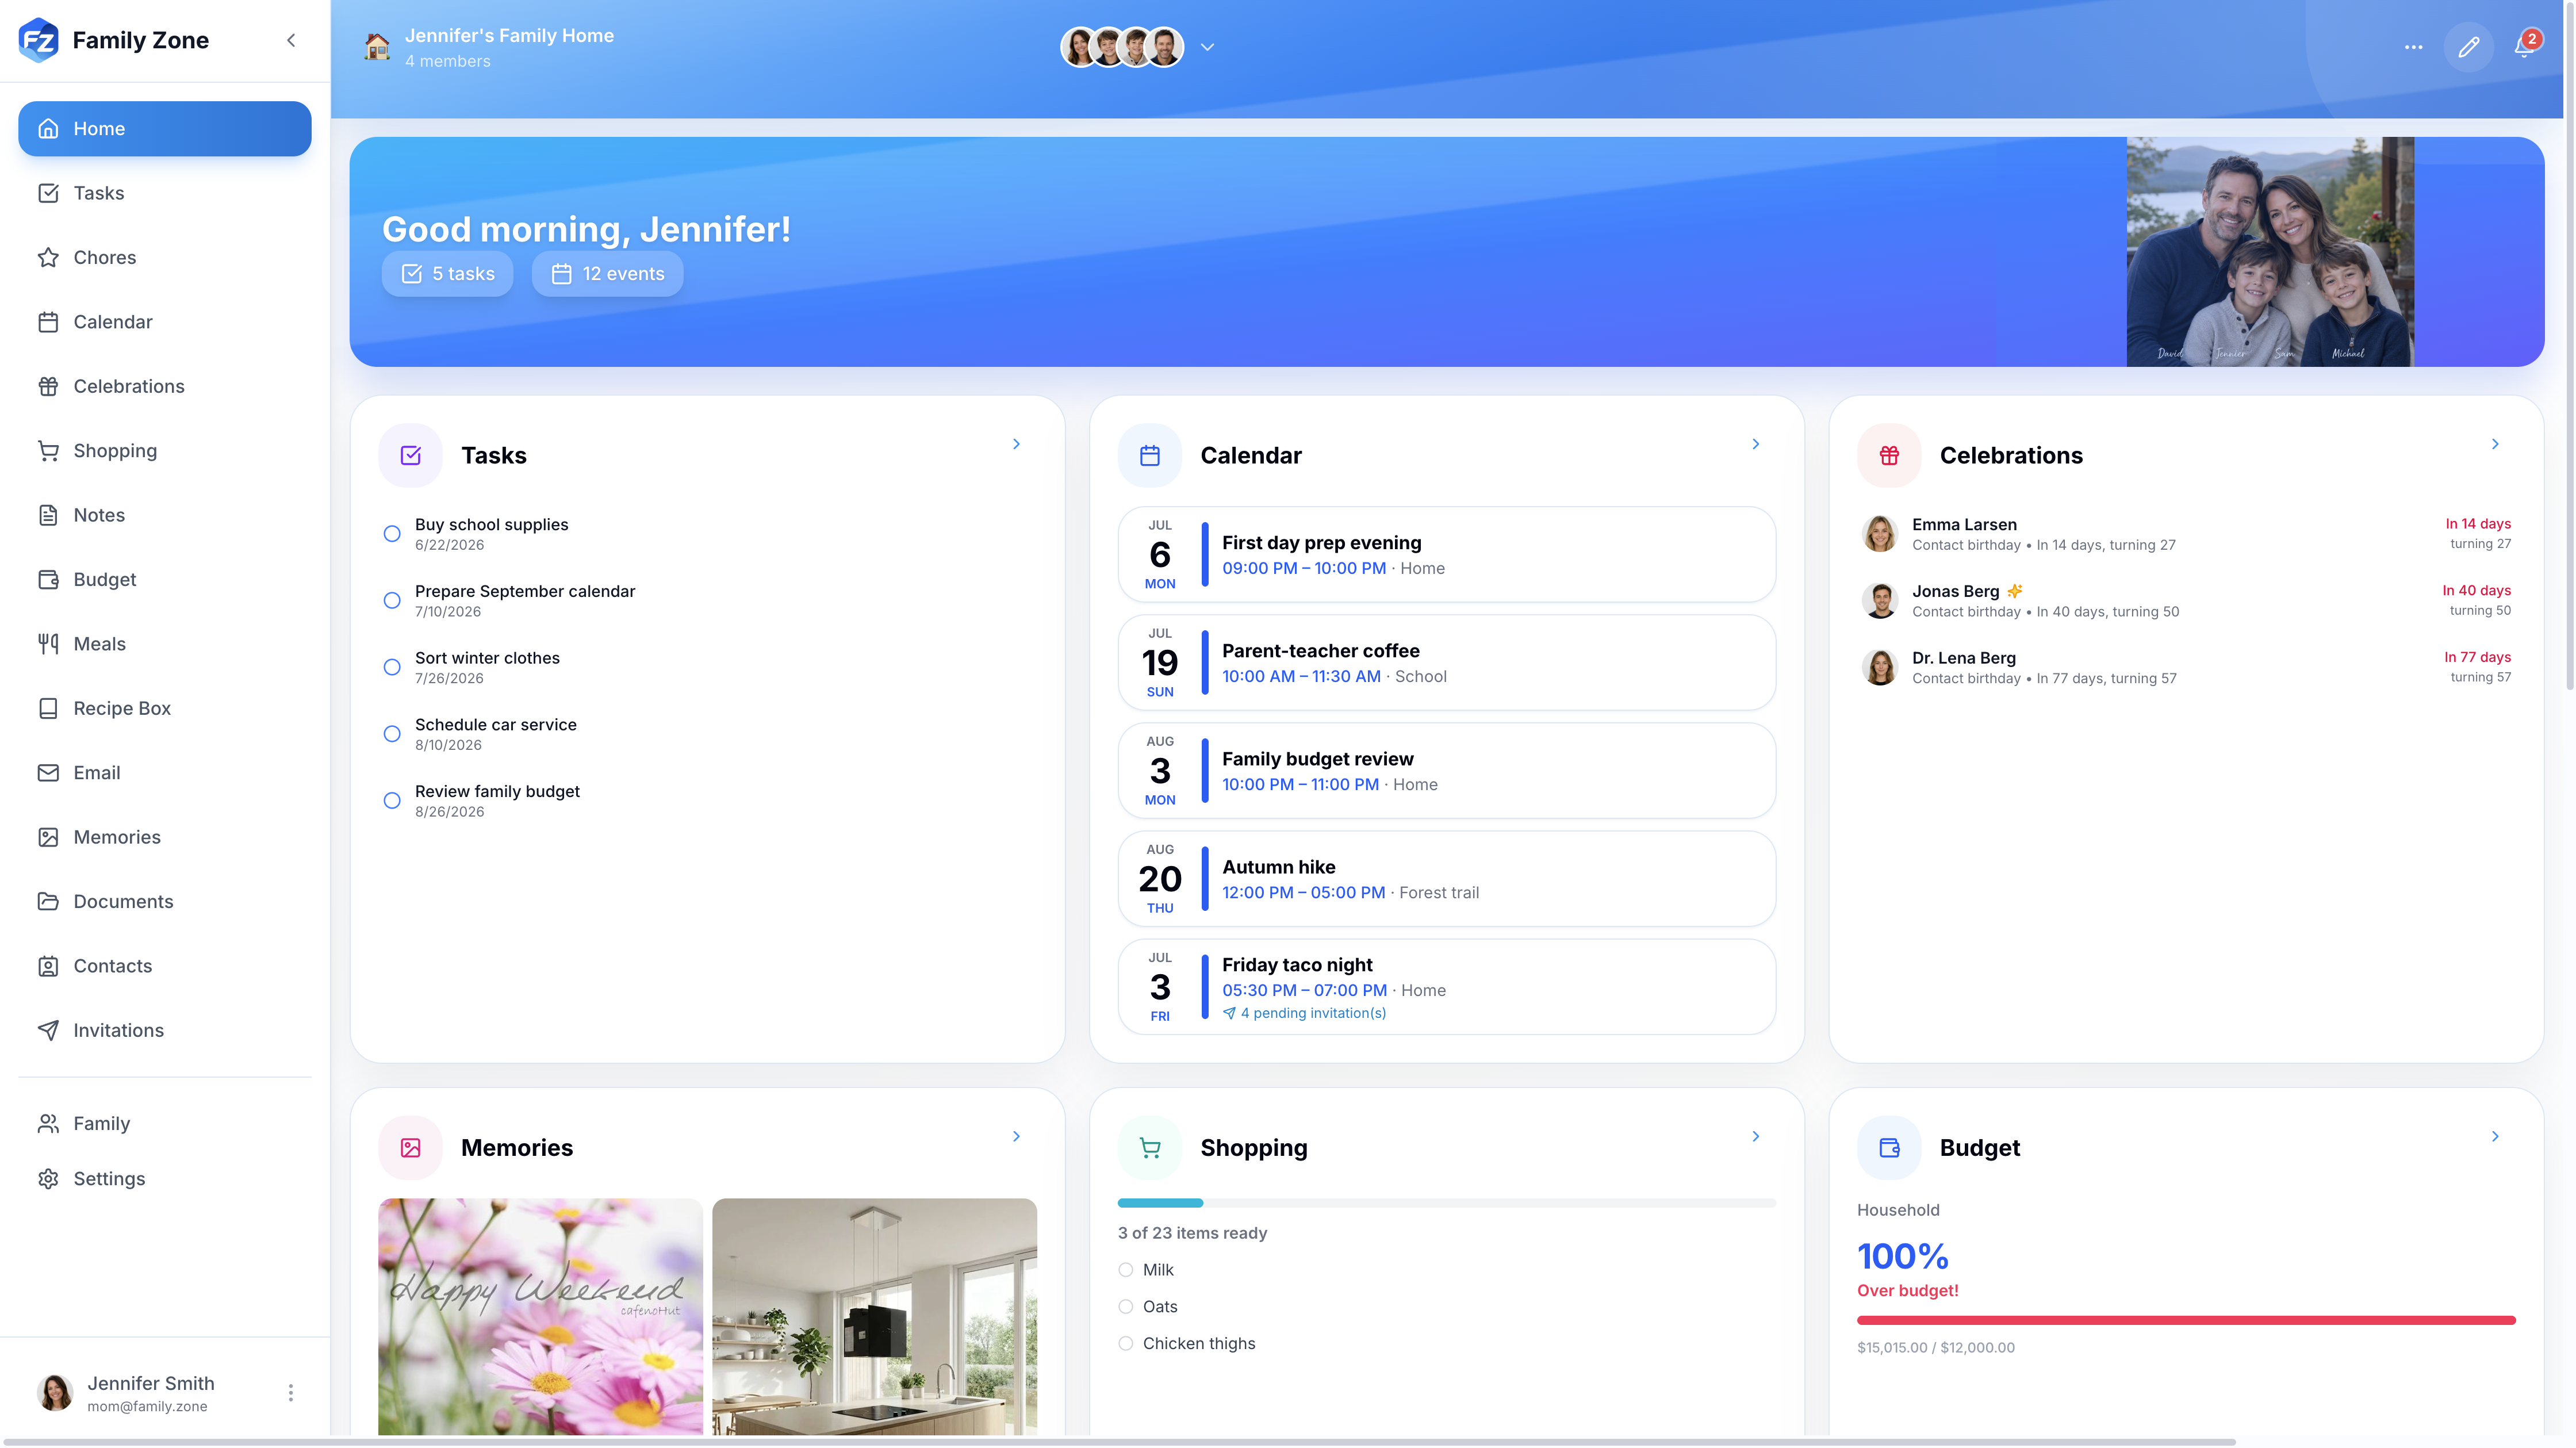Collapse the sidebar with the left chevron

[x=291, y=40]
